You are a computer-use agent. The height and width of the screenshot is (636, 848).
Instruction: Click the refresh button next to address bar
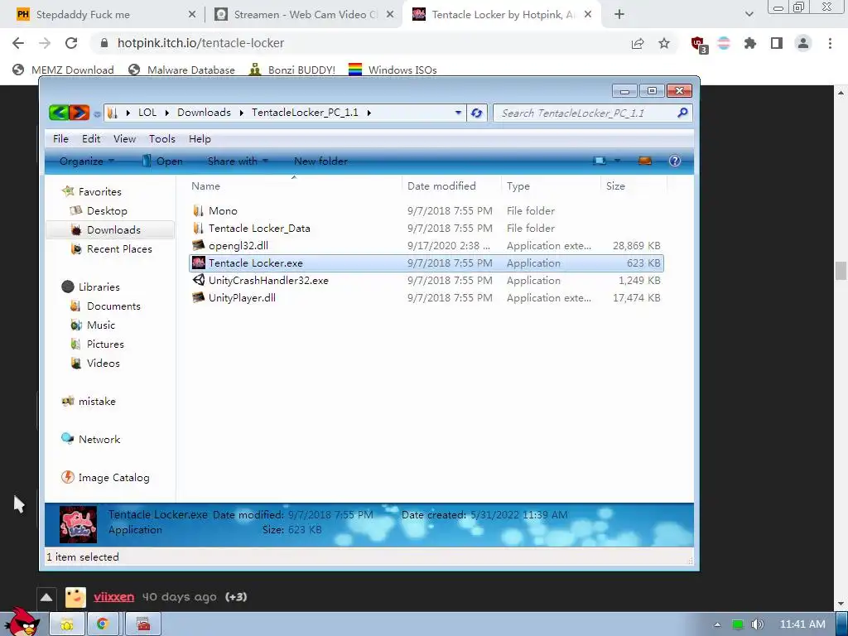click(x=476, y=113)
